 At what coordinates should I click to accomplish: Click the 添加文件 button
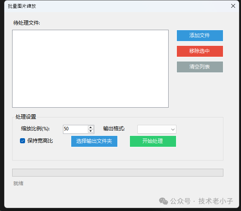click(x=200, y=36)
